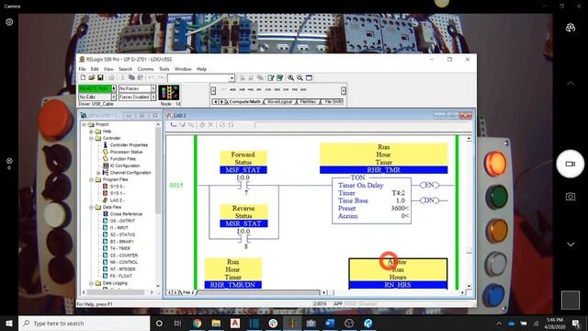
Task: Click the ADD instruction button
Action: (x=232, y=90)
